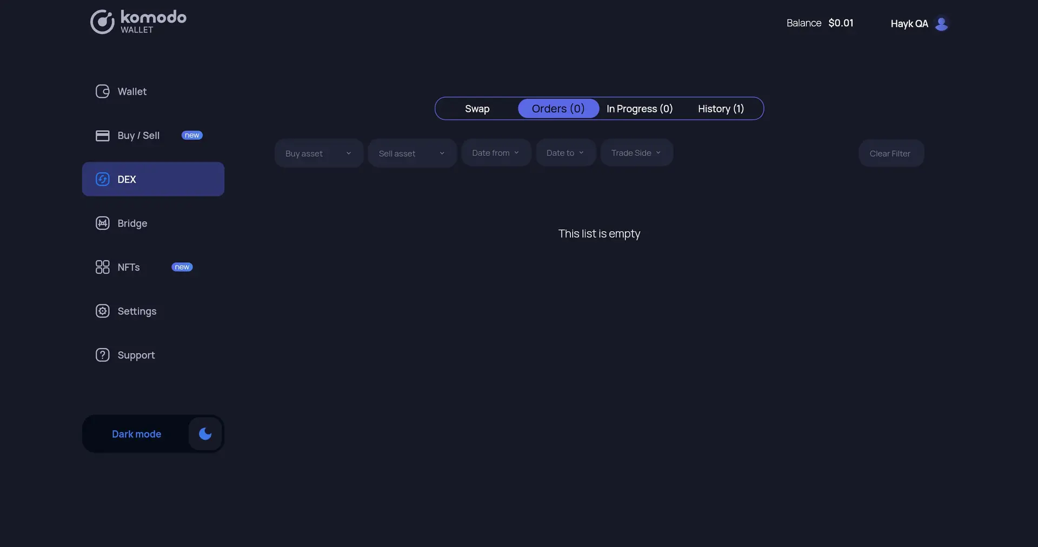Click the Clear Filter button

coord(890,153)
